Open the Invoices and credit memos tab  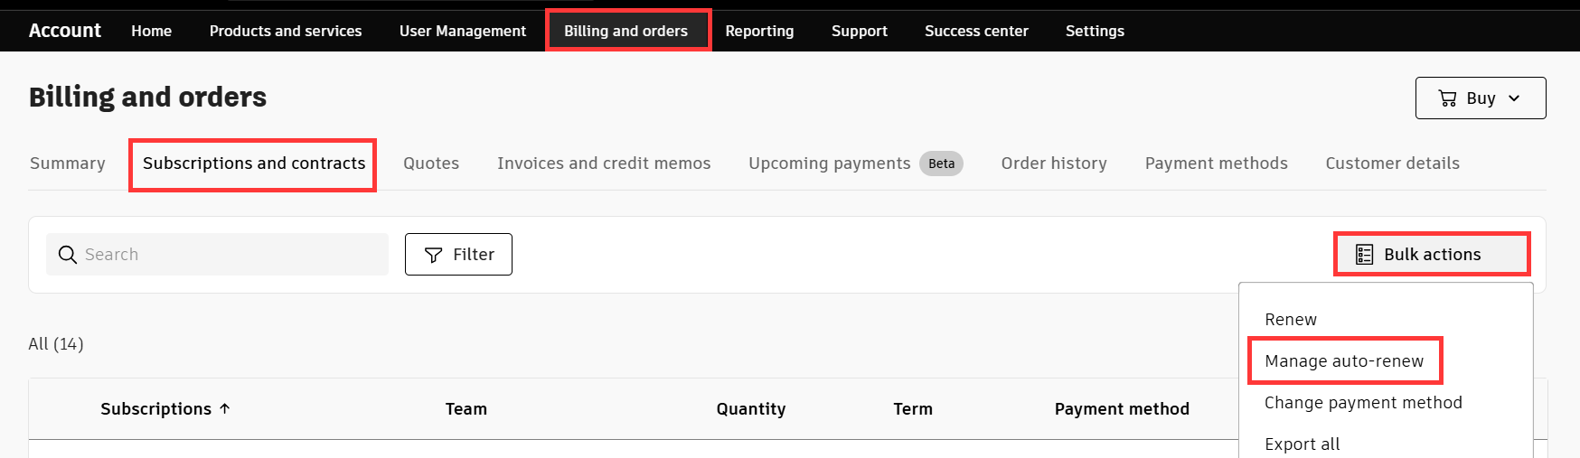603,164
